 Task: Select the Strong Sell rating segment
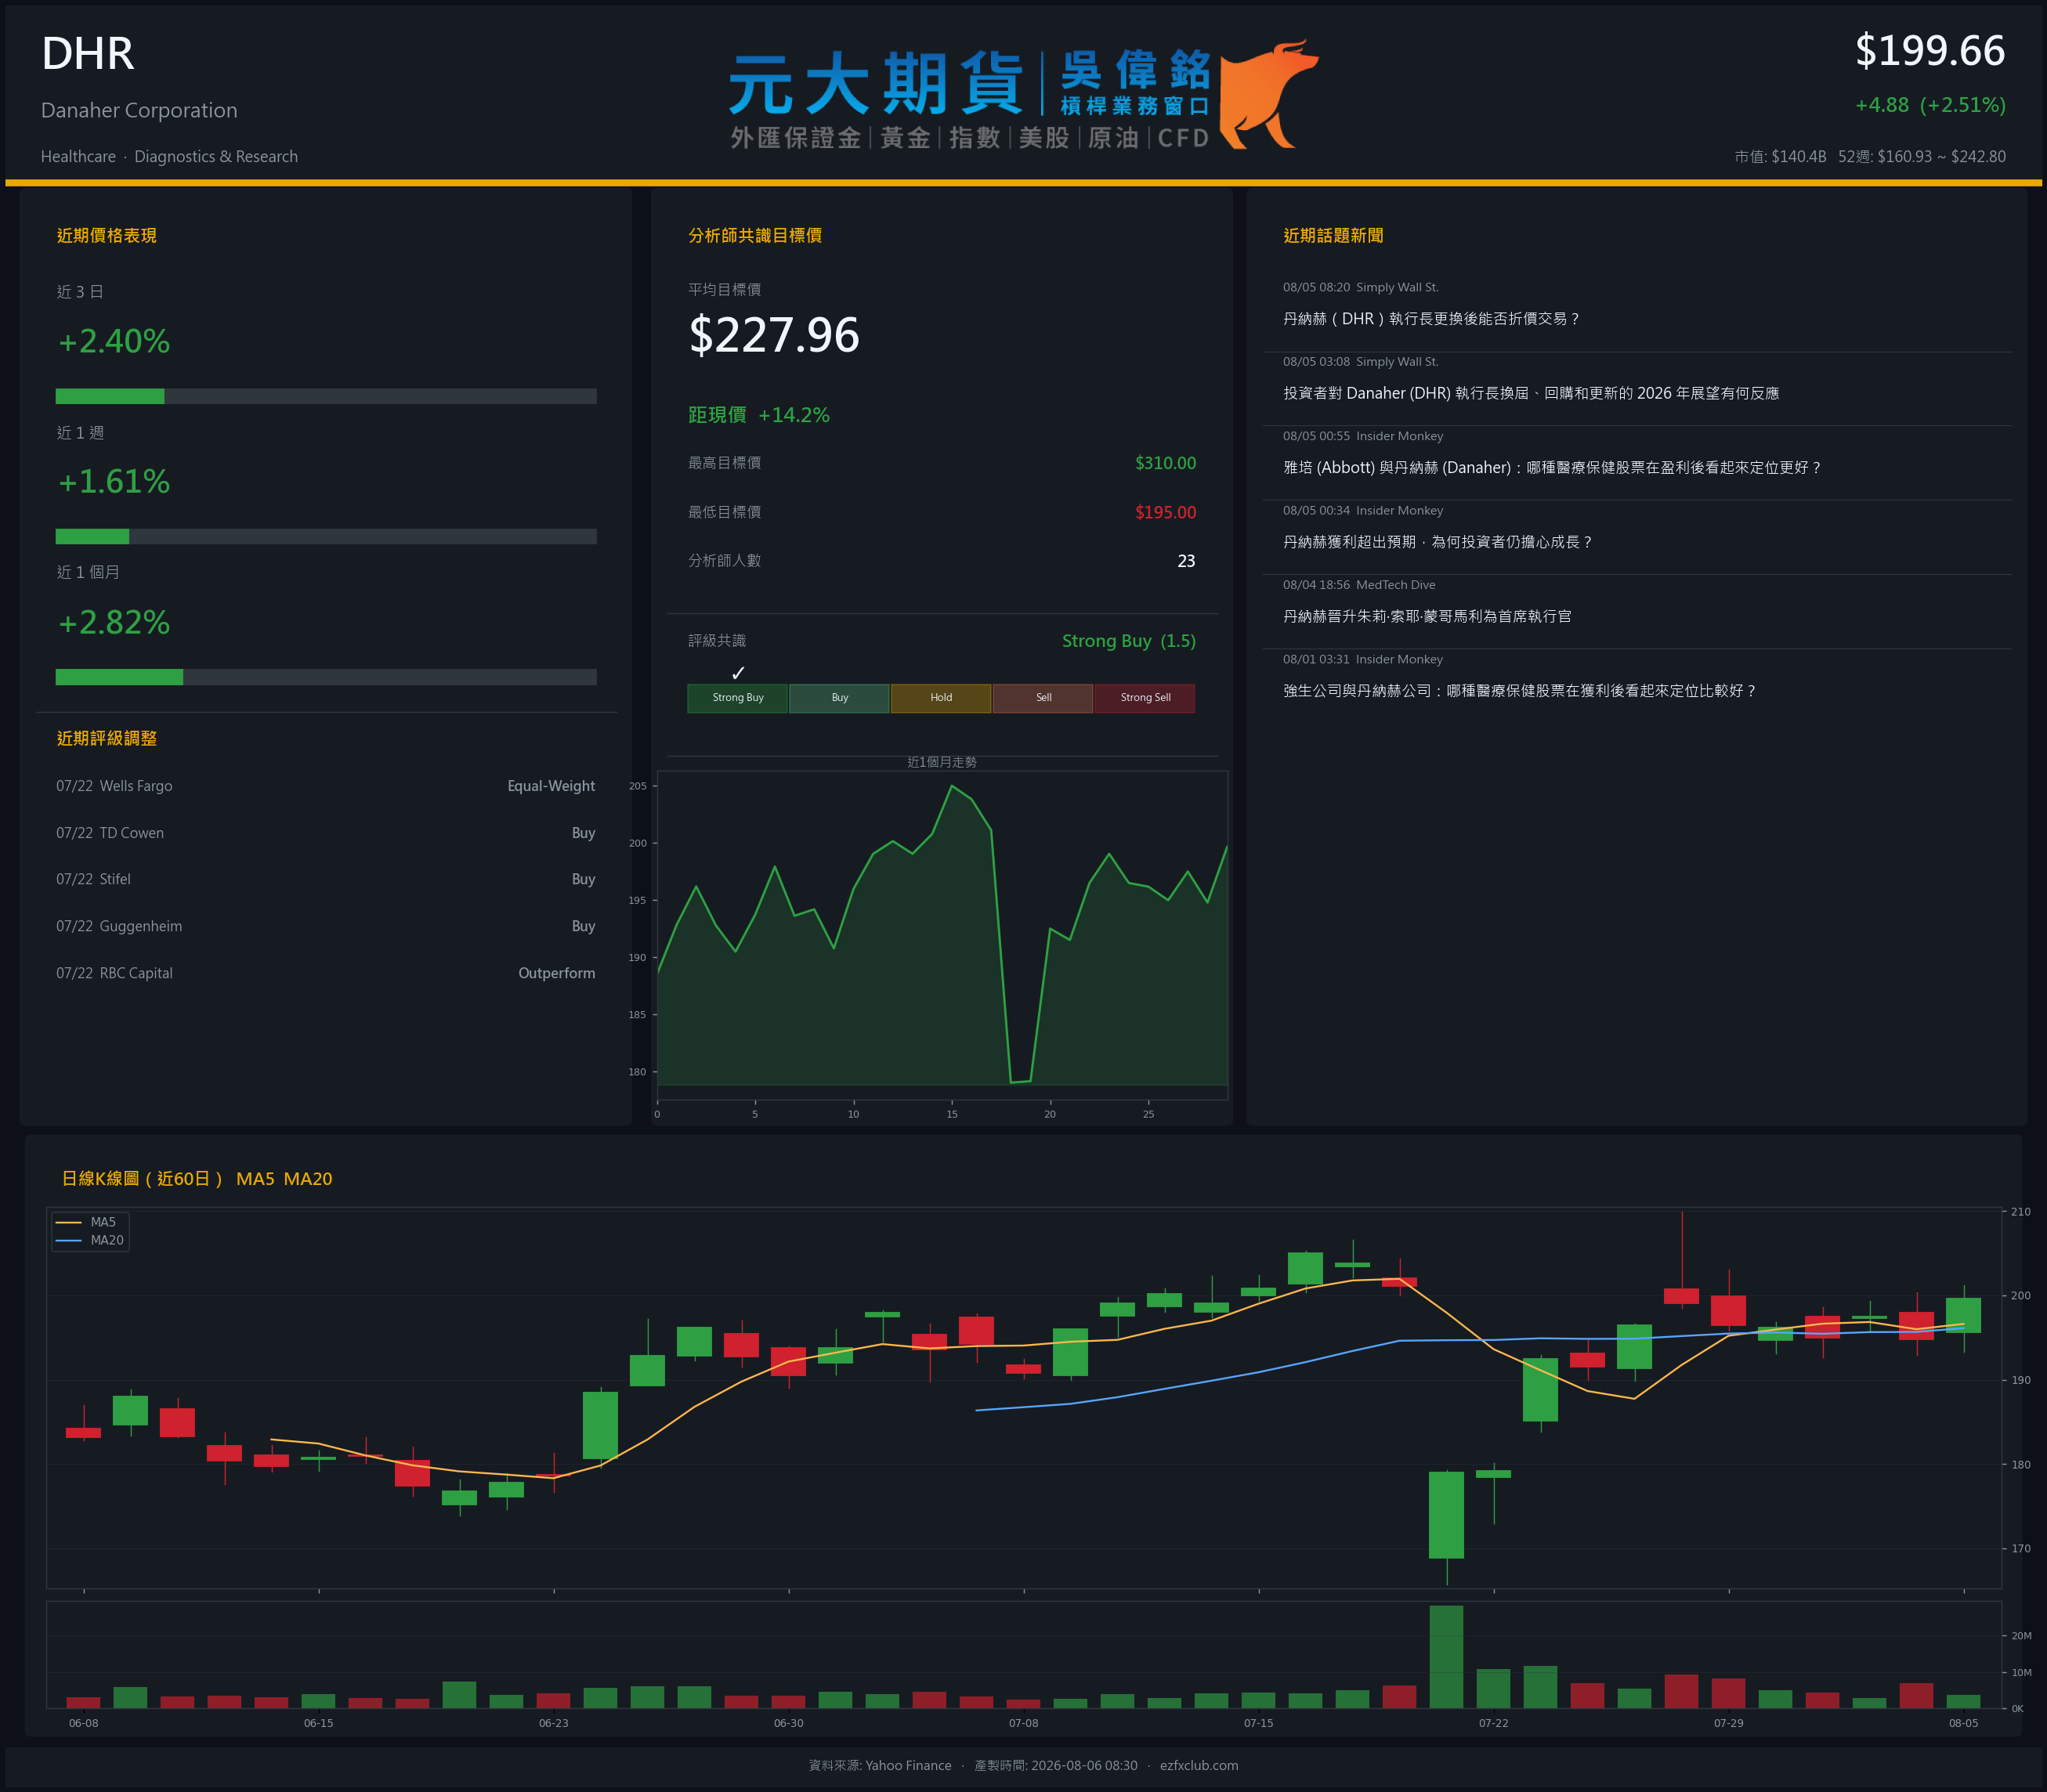1145,698
